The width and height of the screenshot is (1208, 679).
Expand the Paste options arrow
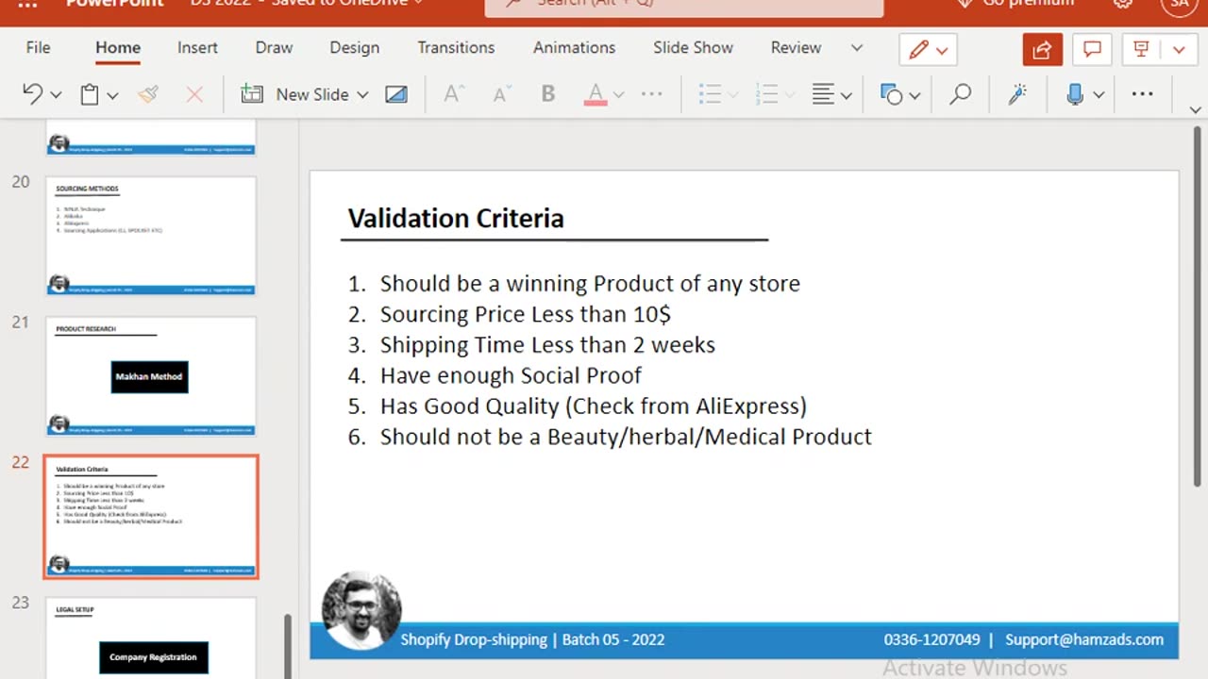click(x=112, y=95)
